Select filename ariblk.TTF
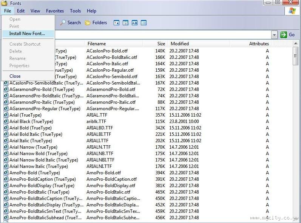The image size is (301, 223). [x=96, y=121]
